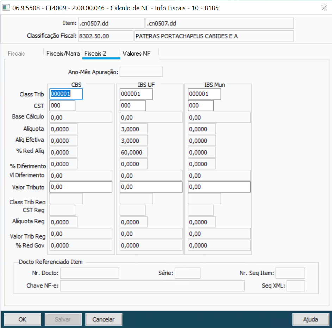The image size is (332, 328).
Task: Click the IBS Mun Alíquota Reg field
Action: 202,222
